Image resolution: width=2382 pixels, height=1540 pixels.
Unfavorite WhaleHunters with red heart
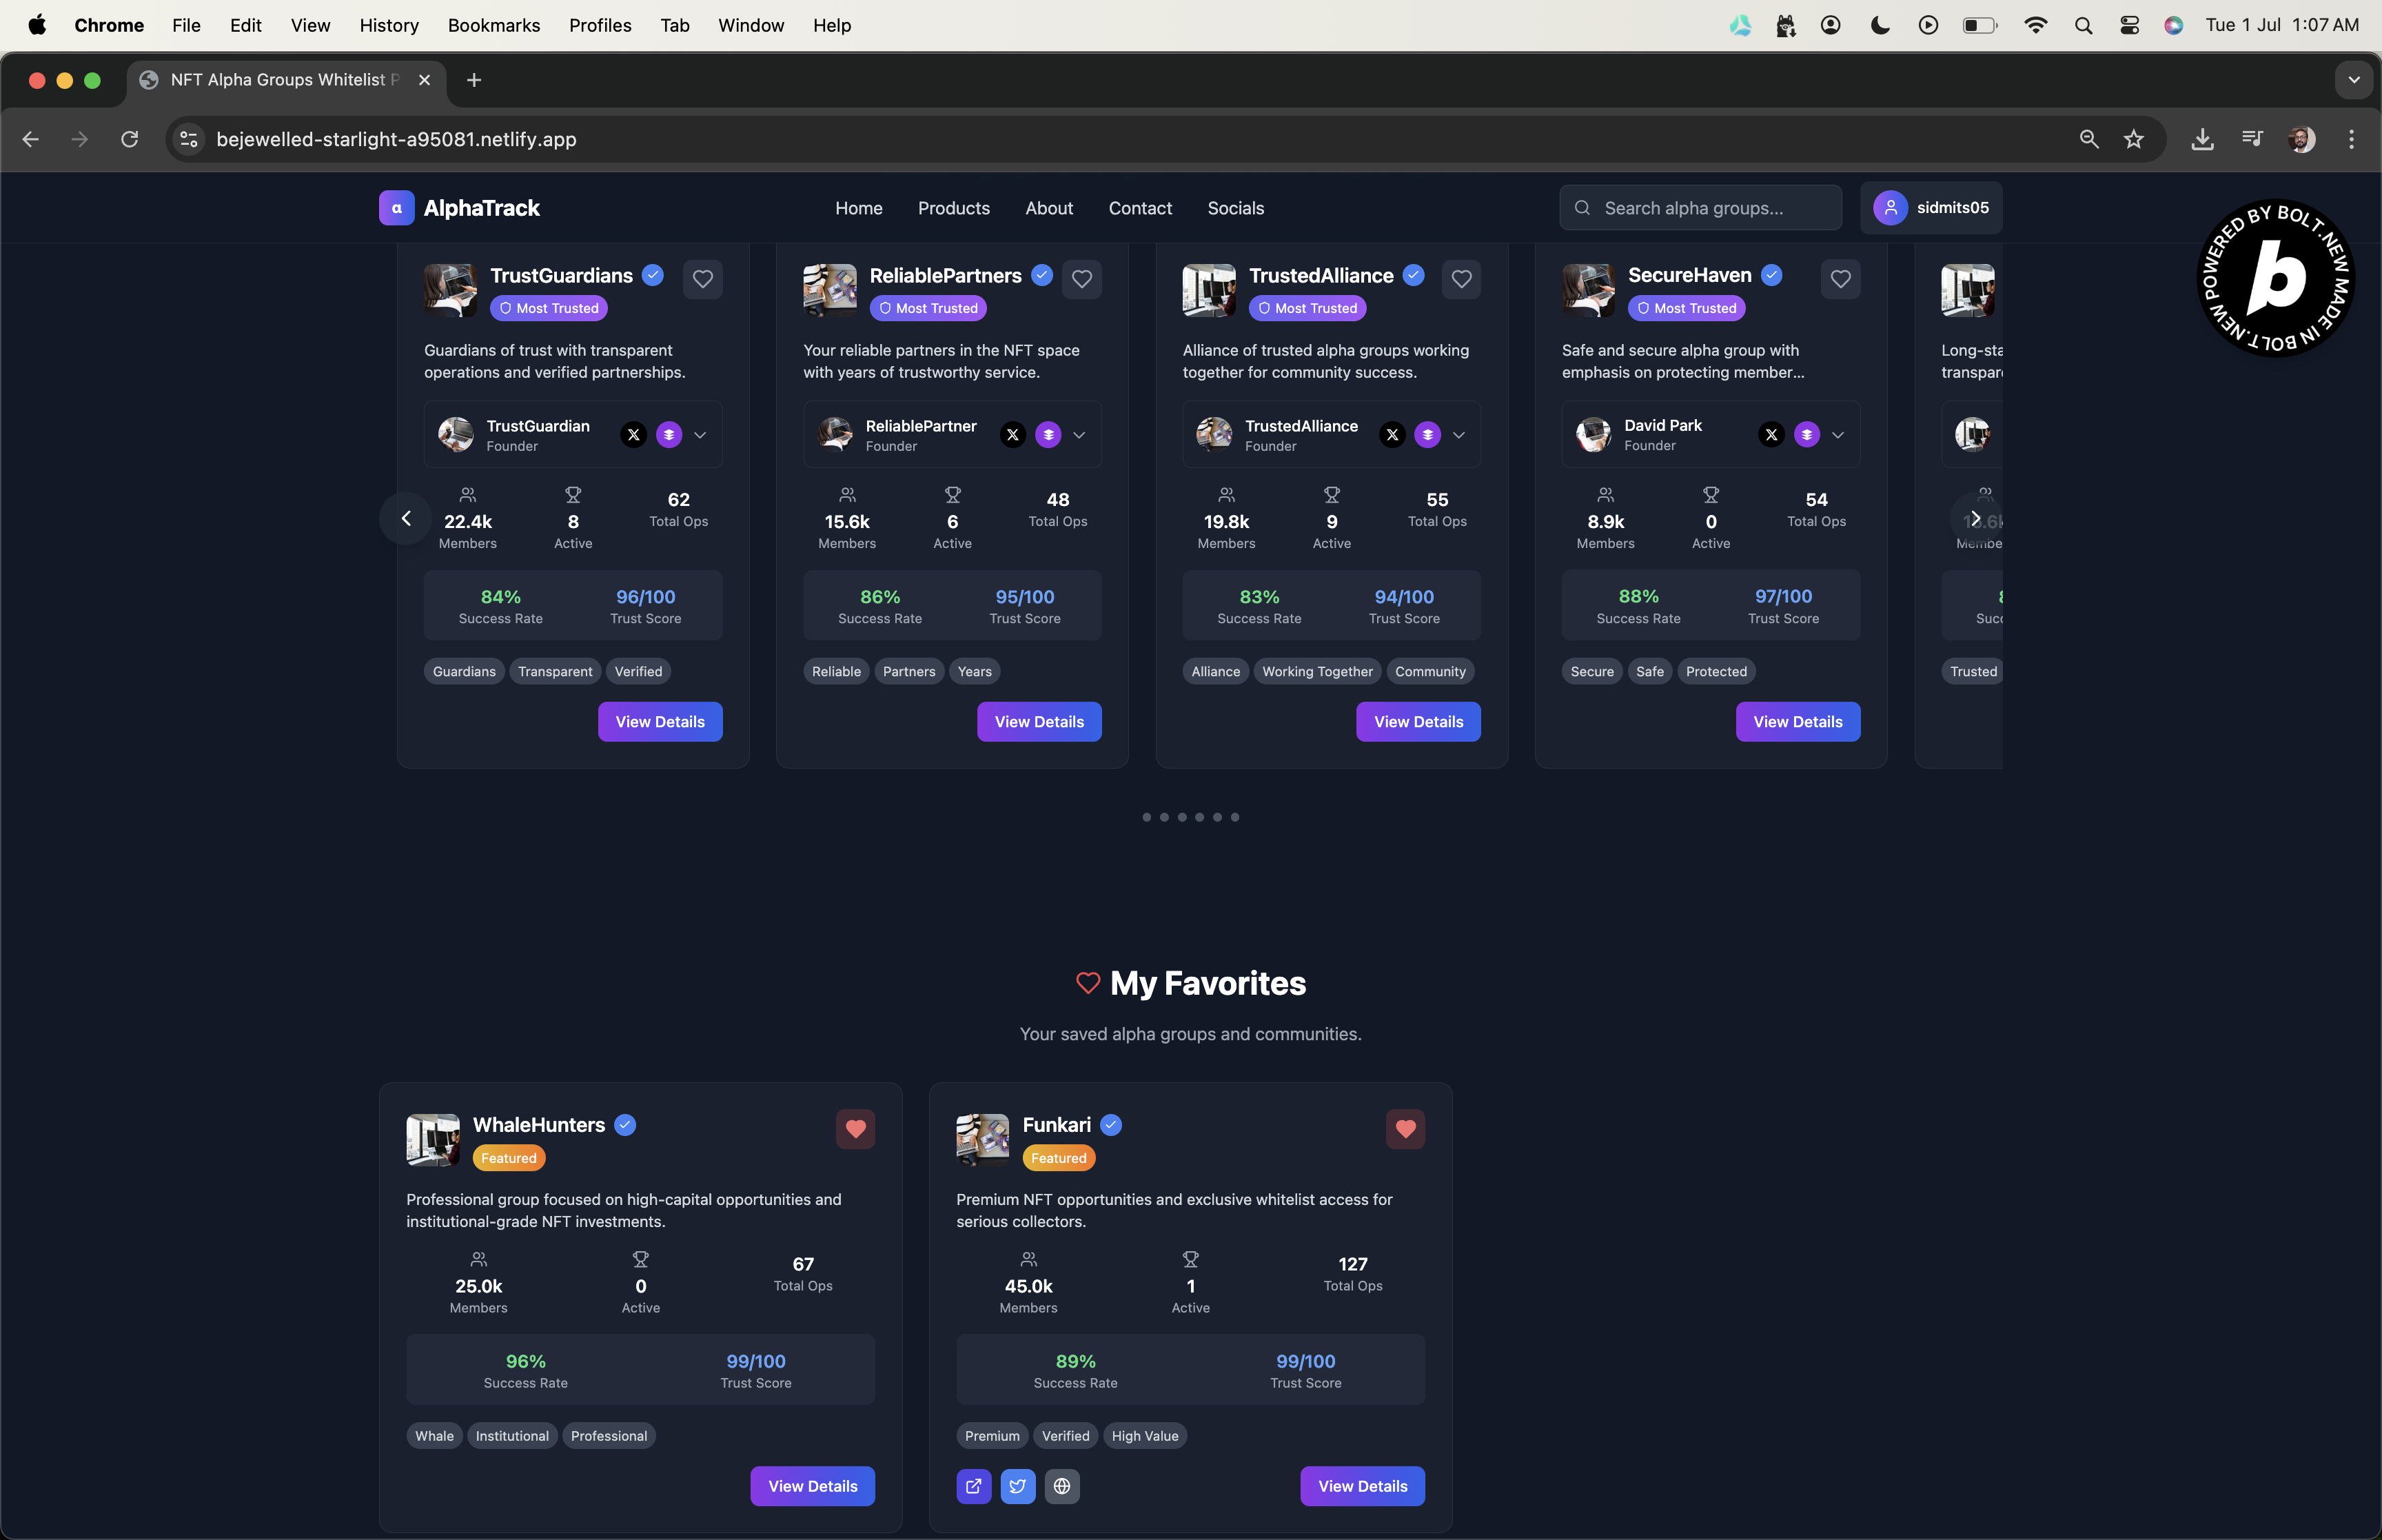tap(855, 1129)
